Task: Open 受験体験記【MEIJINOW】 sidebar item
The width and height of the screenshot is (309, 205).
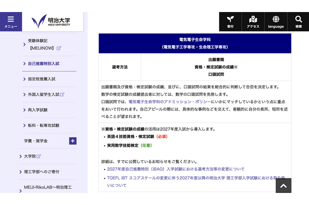Action: (49, 44)
